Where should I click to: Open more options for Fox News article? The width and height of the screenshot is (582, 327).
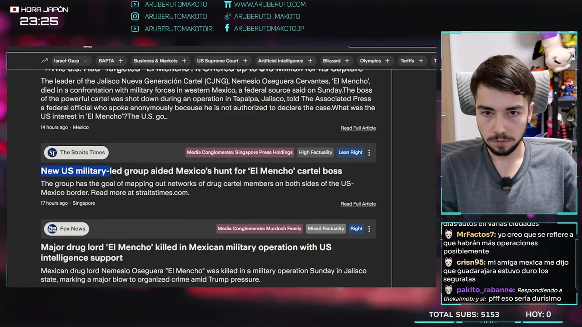369,229
